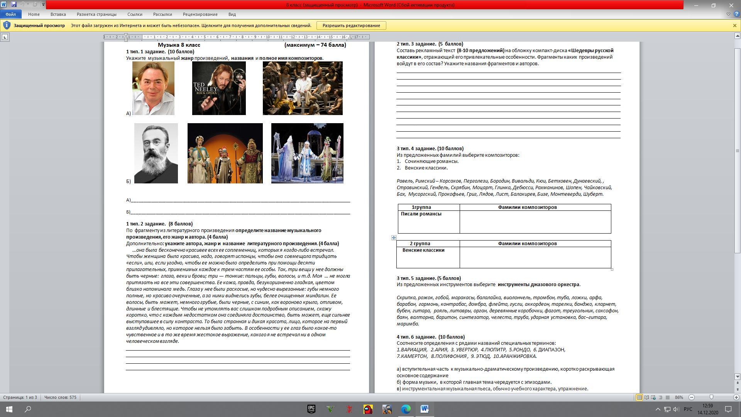
Task: Switch to Web Layout view
Action: tap(653, 397)
